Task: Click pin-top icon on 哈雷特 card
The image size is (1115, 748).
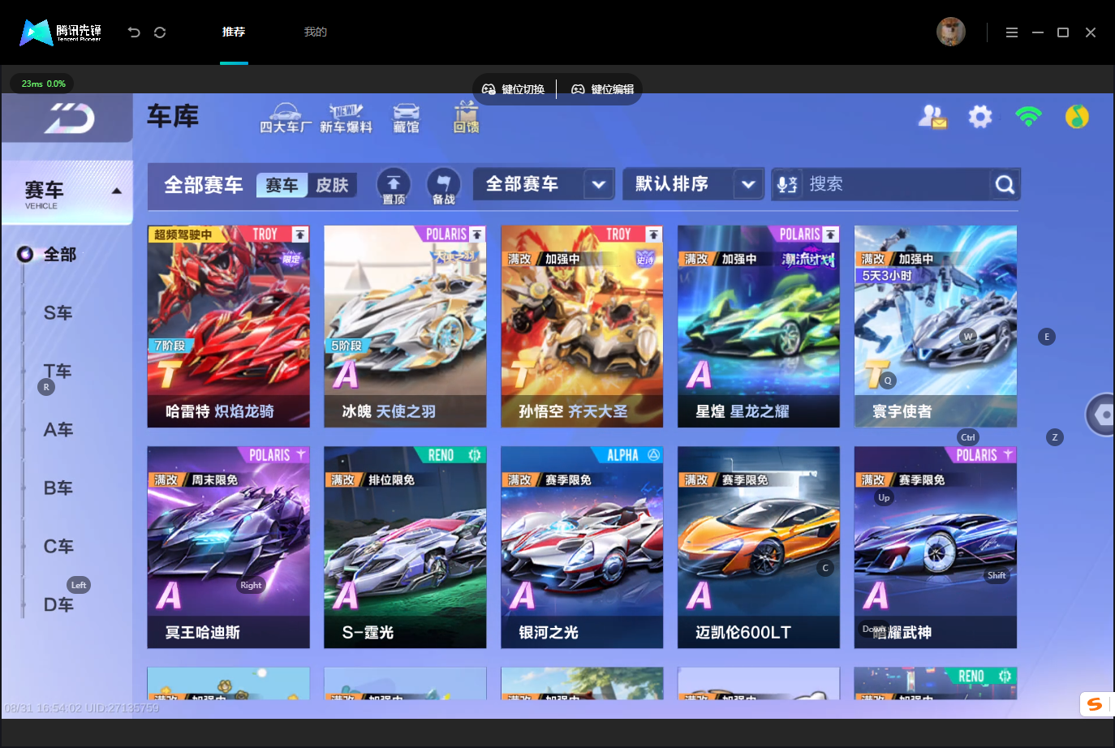Action: pos(300,234)
